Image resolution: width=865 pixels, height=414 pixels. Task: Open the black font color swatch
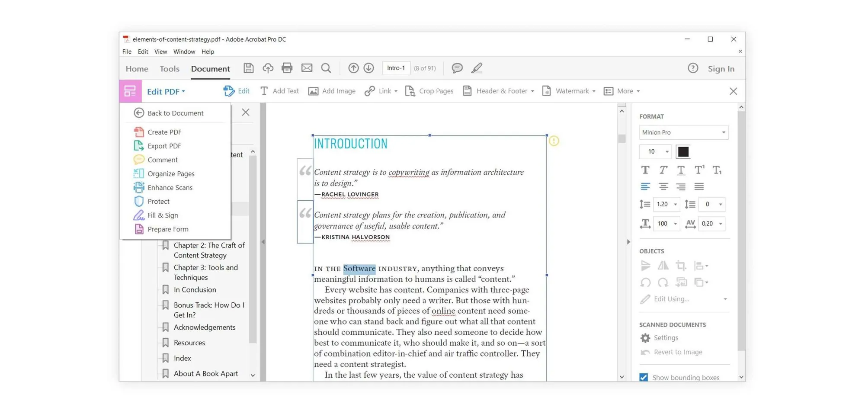coord(682,151)
